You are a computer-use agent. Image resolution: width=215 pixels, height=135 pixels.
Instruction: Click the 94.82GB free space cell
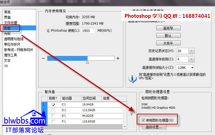point(88,116)
